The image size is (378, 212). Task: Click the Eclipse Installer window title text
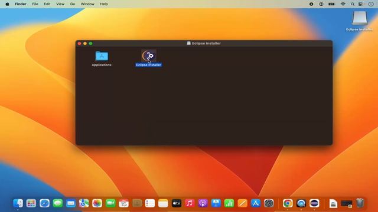click(x=206, y=43)
